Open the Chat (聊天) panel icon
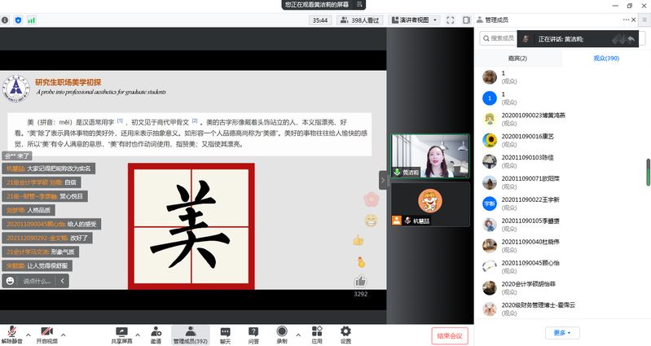651x346 pixels. pos(225,331)
